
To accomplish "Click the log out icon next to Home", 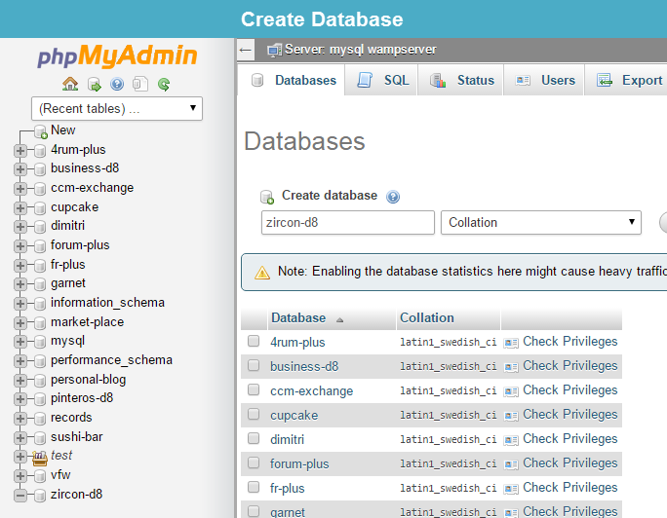I will click(94, 84).
